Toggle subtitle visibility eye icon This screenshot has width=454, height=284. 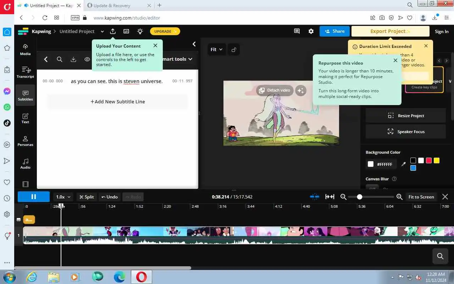(x=87, y=59)
